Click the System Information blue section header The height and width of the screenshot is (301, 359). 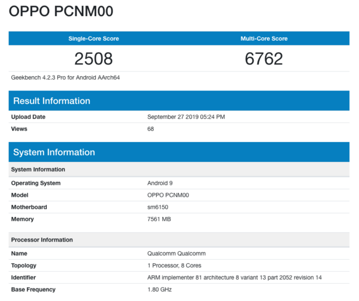(54, 152)
